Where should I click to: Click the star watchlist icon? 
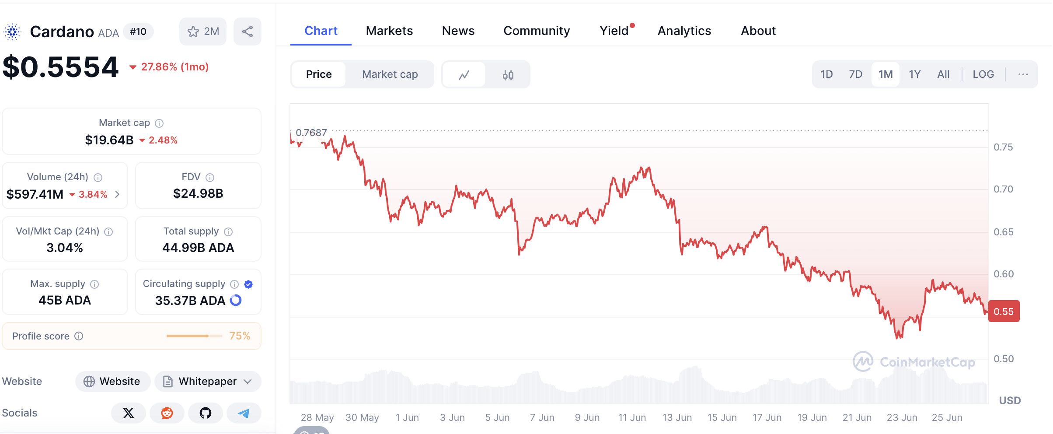pyautogui.click(x=193, y=31)
